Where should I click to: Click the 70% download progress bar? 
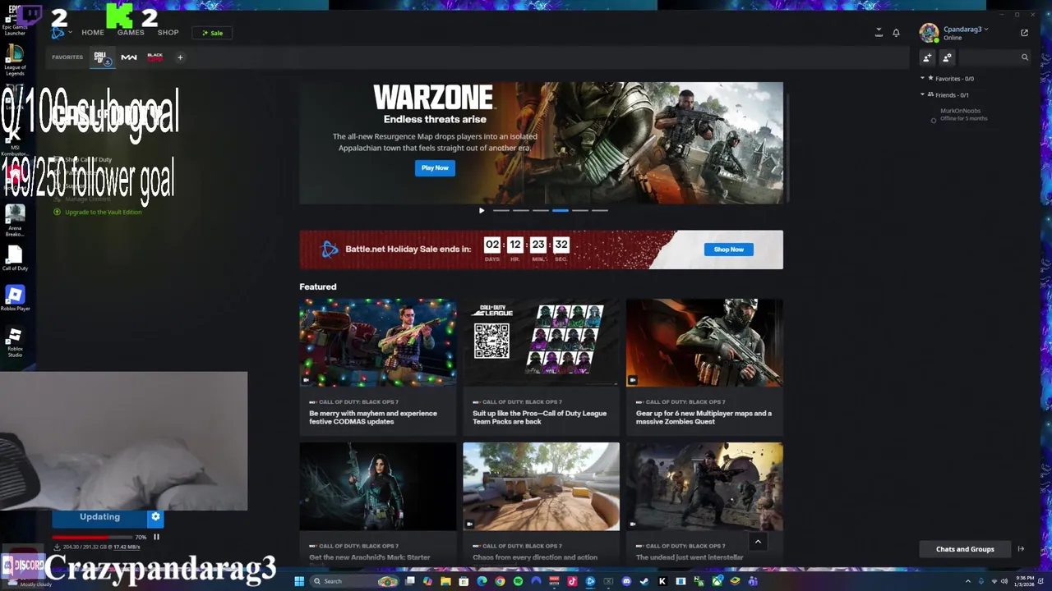coord(92,537)
